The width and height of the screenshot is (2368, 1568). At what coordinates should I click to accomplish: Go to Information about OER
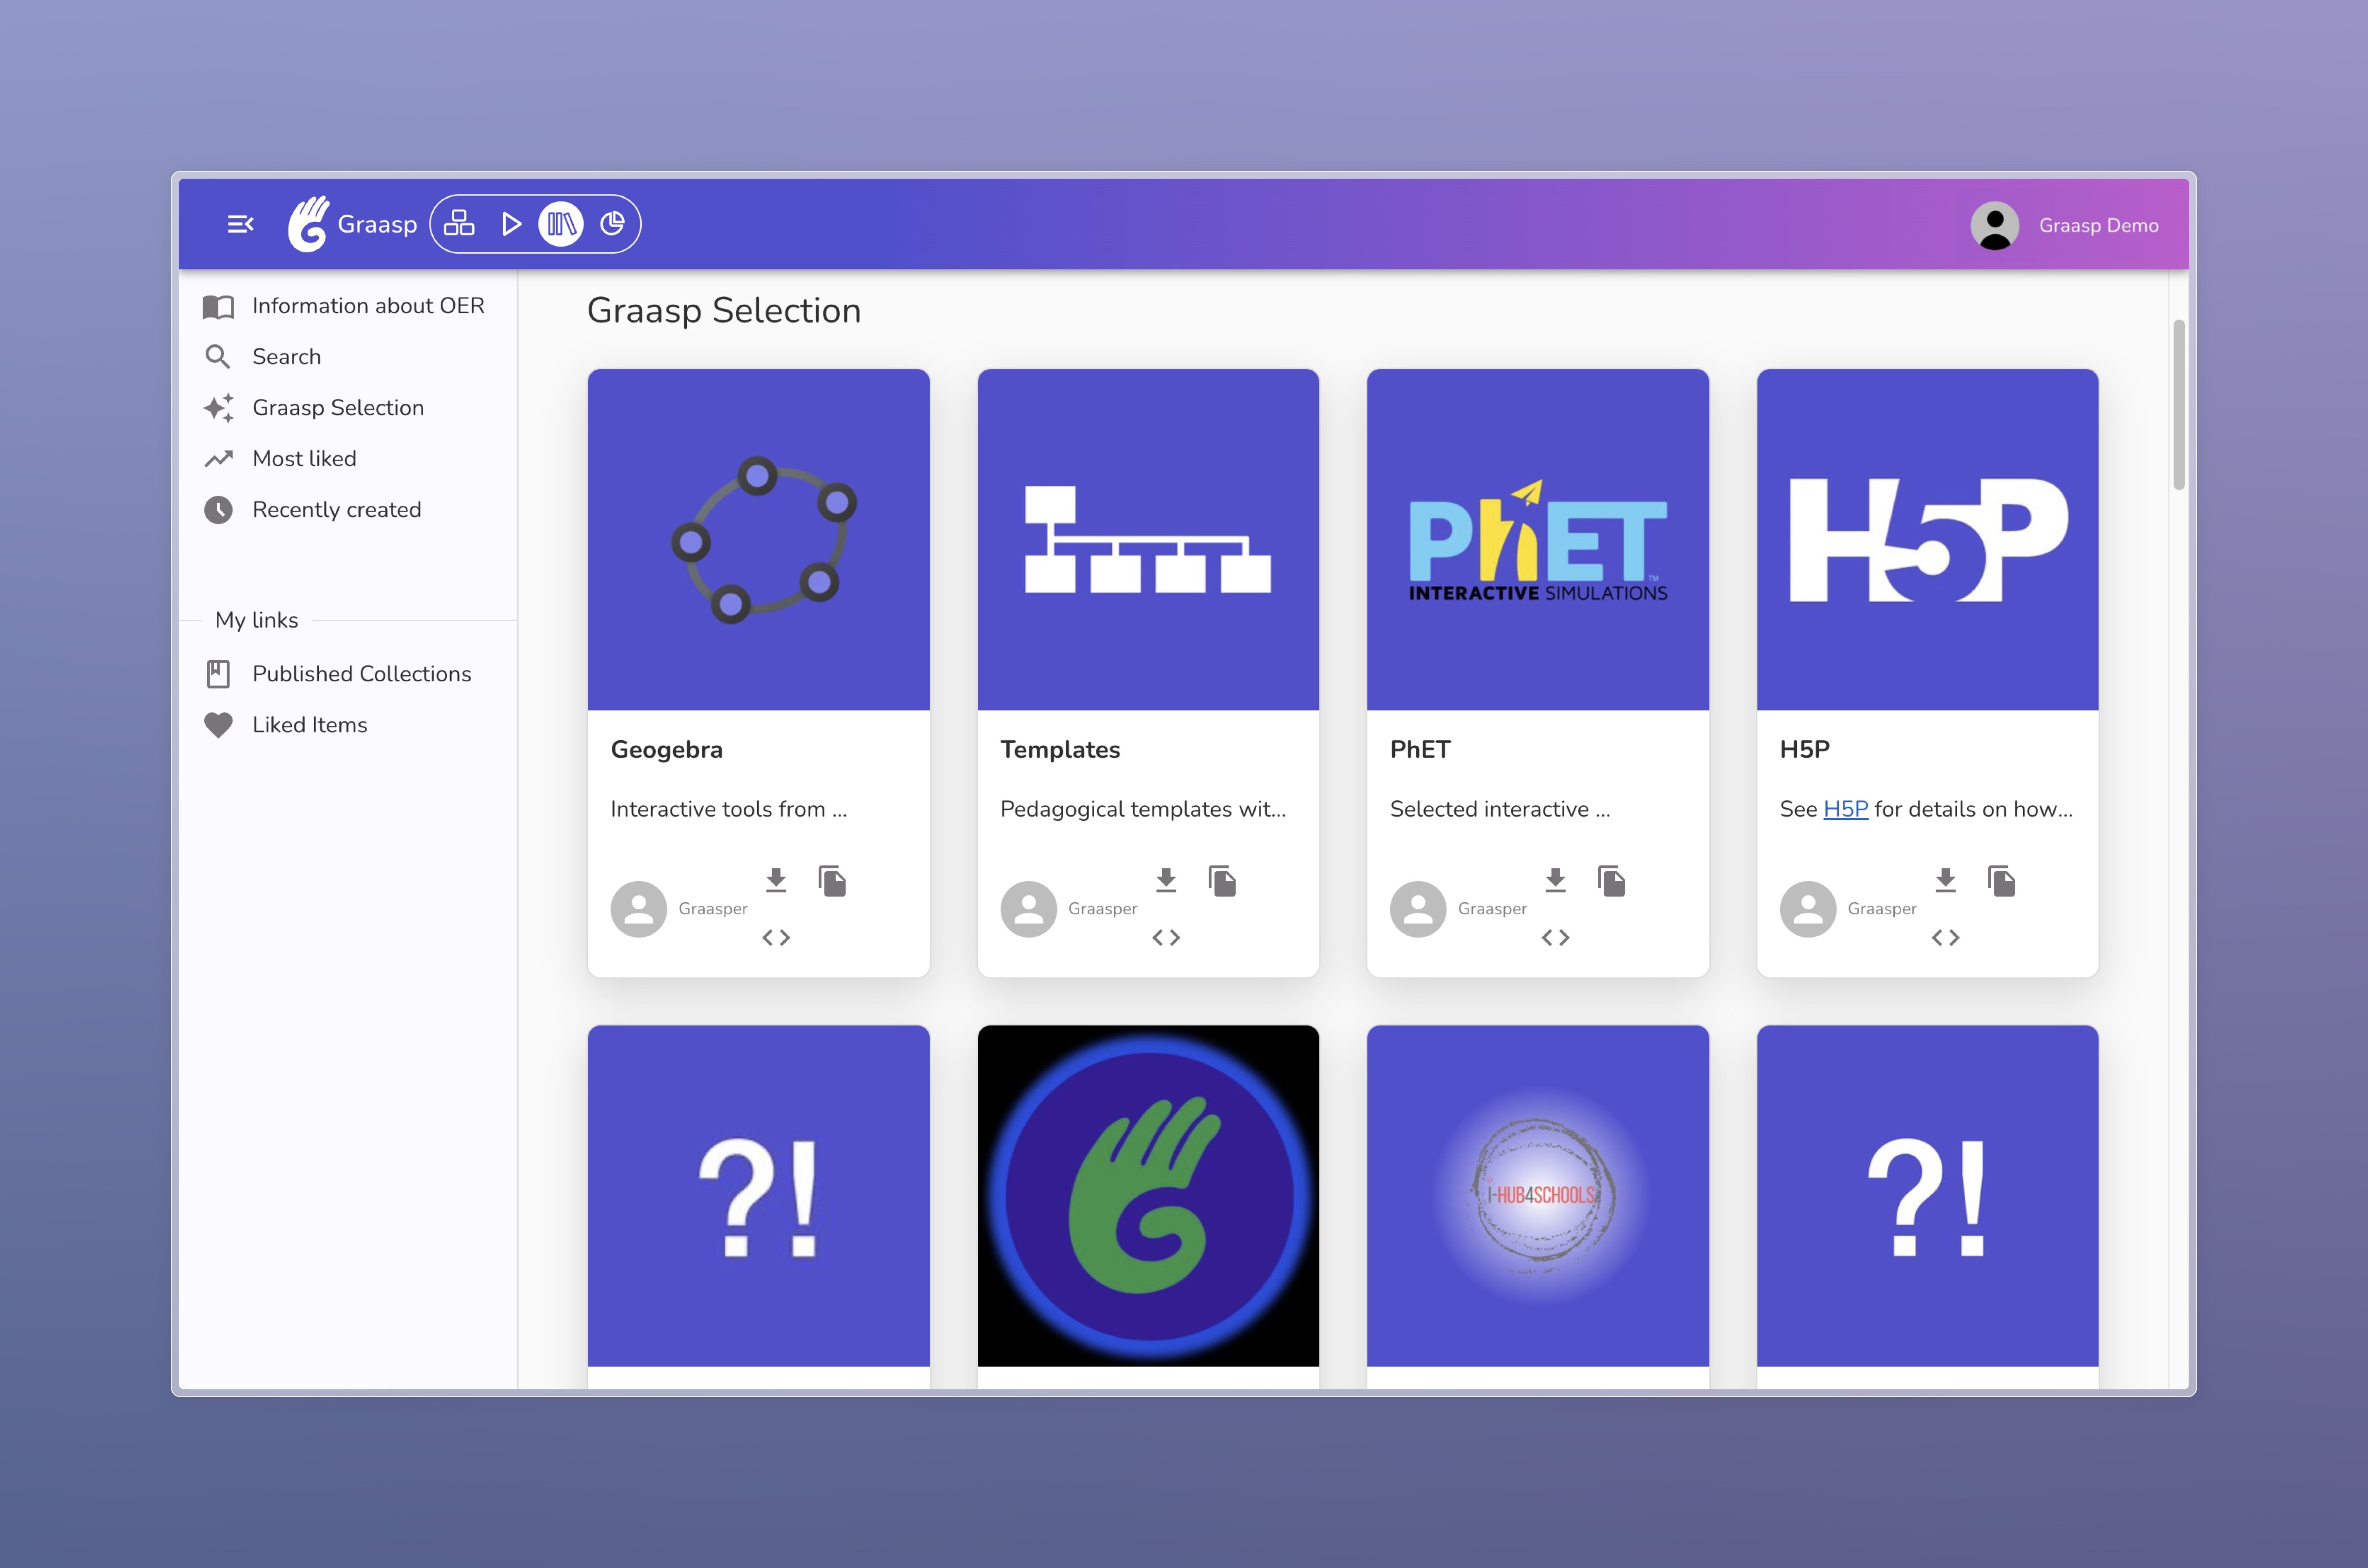pyautogui.click(x=367, y=306)
